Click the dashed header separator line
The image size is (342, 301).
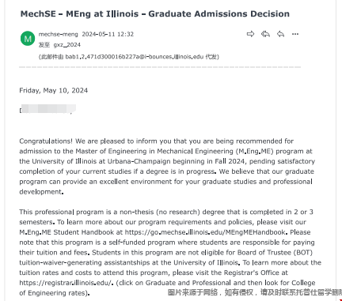coord(160,67)
